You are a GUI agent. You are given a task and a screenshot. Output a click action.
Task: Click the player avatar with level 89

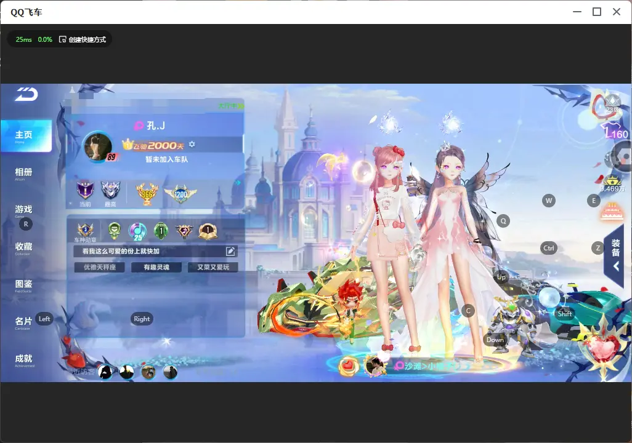[x=98, y=146]
